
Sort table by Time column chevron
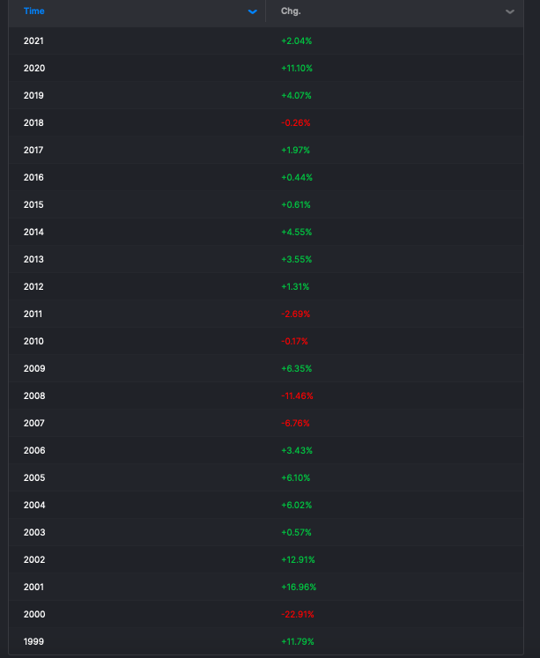(x=252, y=11)
